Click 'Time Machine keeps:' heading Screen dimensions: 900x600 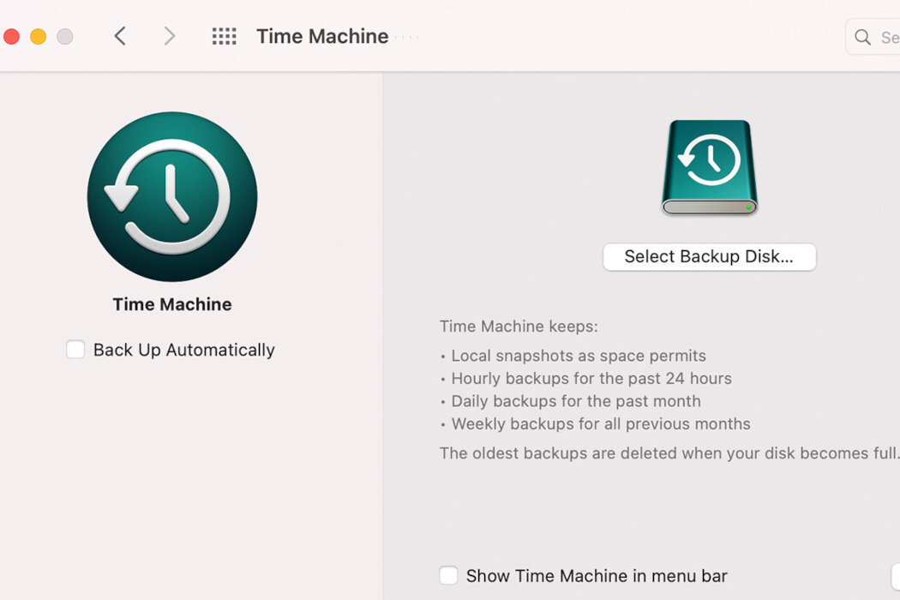click(x=519, y=326)
